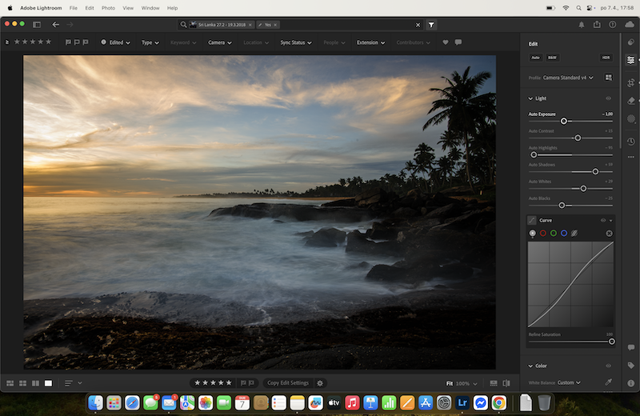Open the File menu
640x416 pixels.
73,8
